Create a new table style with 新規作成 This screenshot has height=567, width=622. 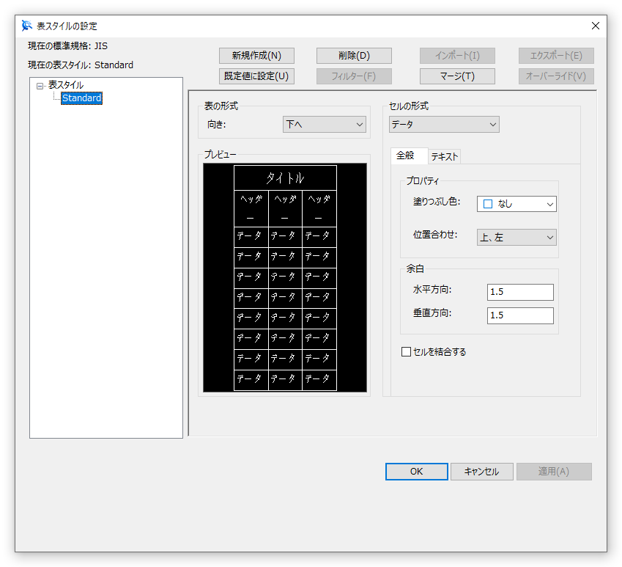click(256, 55)
